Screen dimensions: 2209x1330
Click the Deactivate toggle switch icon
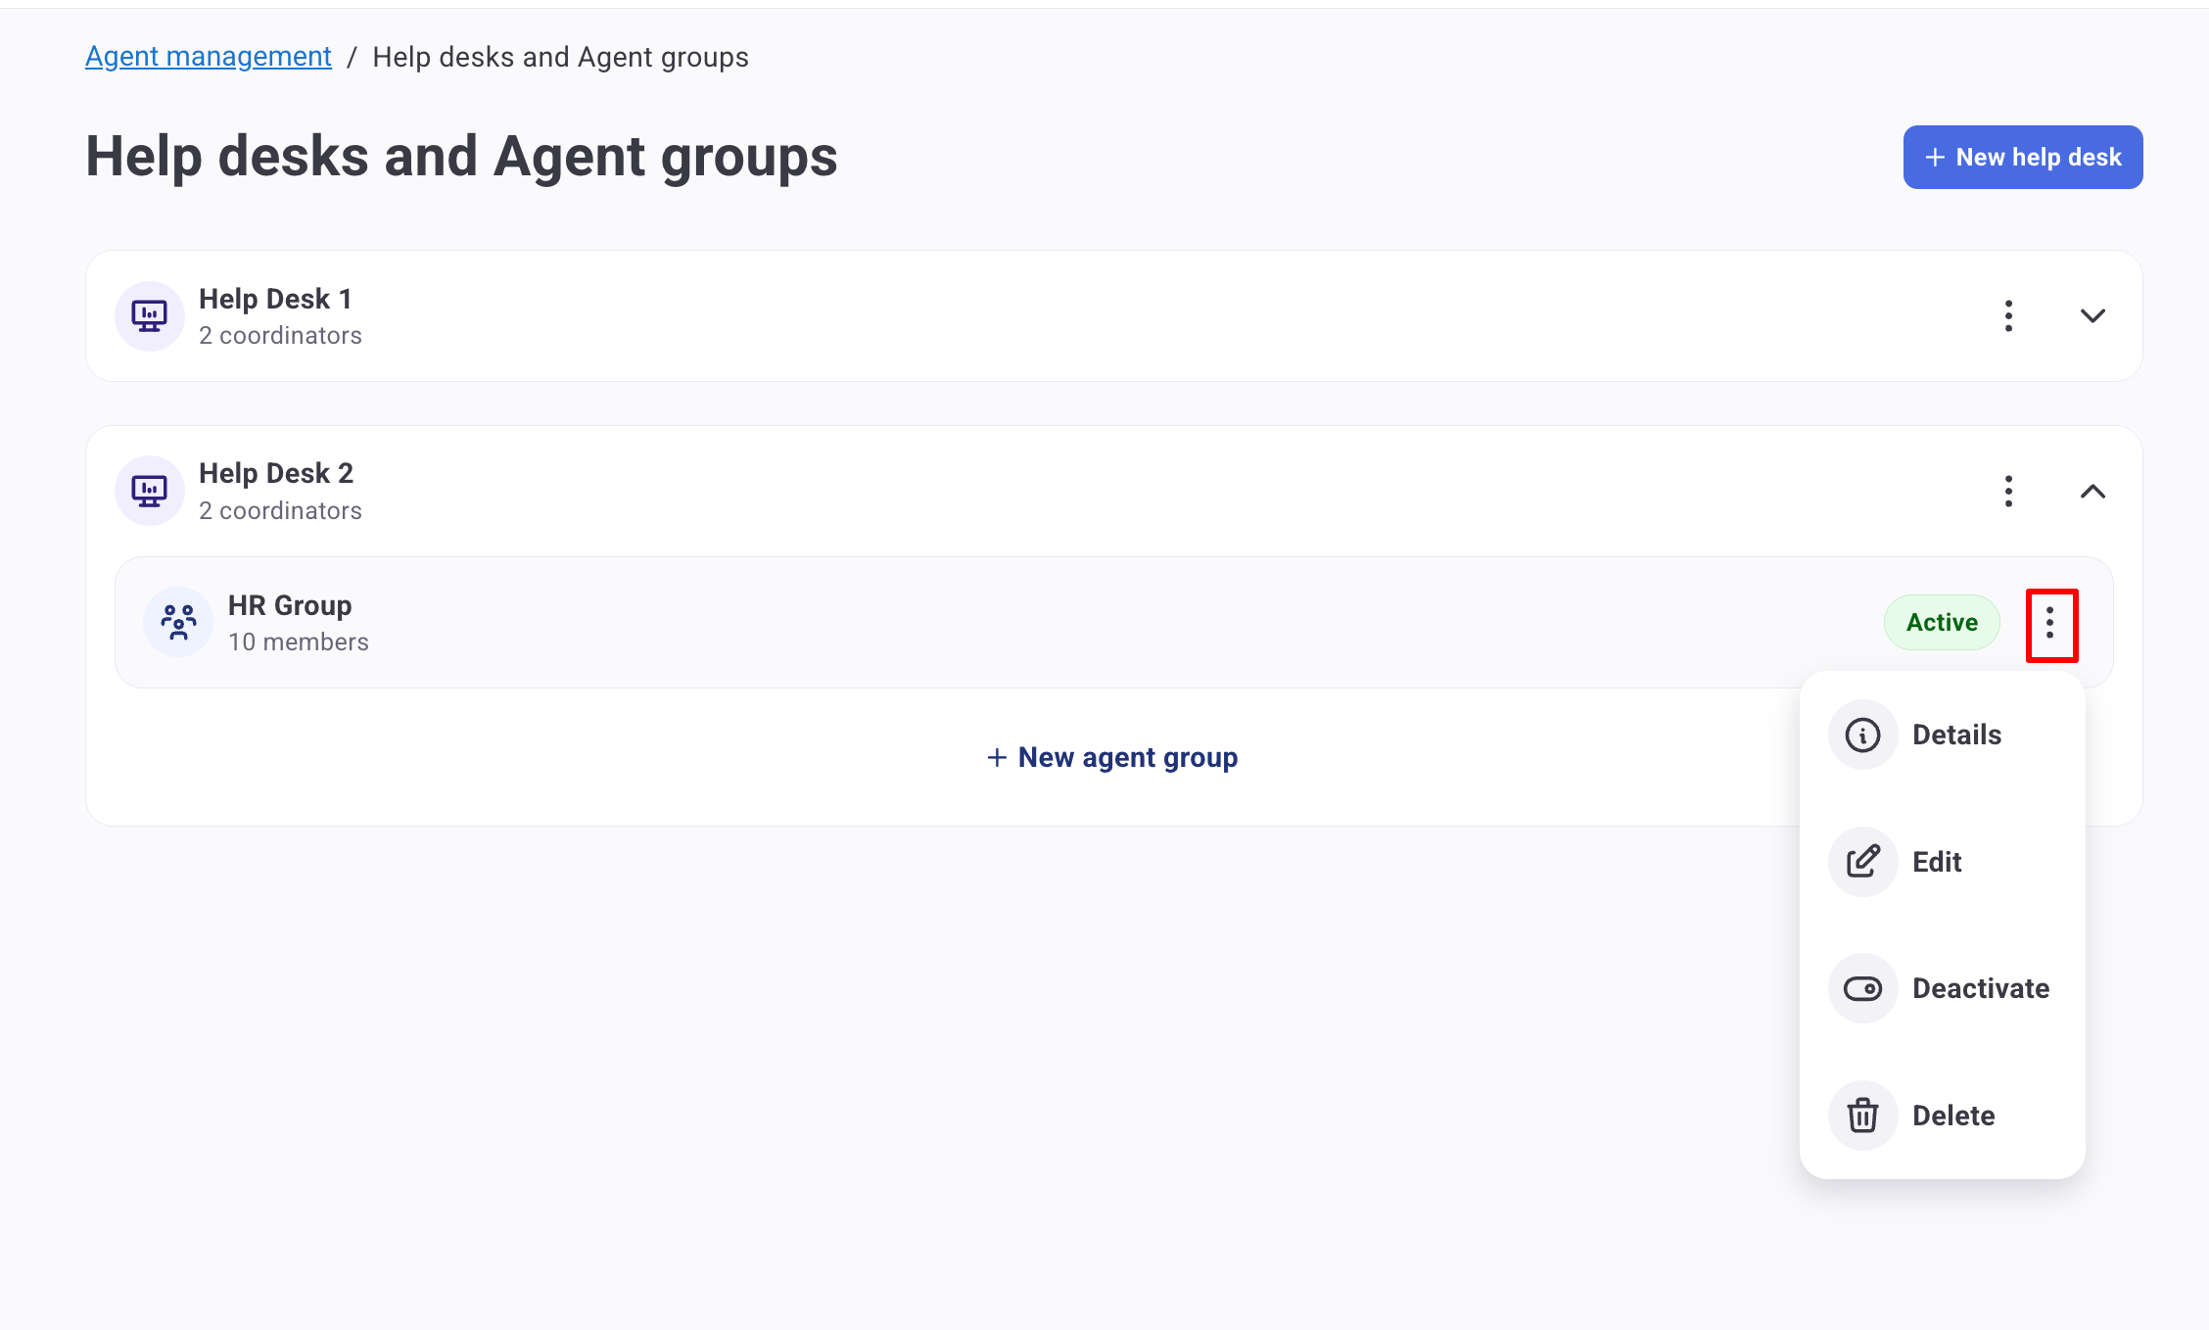(x=1862, y=988)
